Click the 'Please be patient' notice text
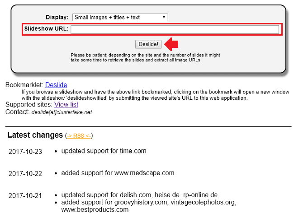The width and height of the screenshot is (294, 213). tap(145, 57)
